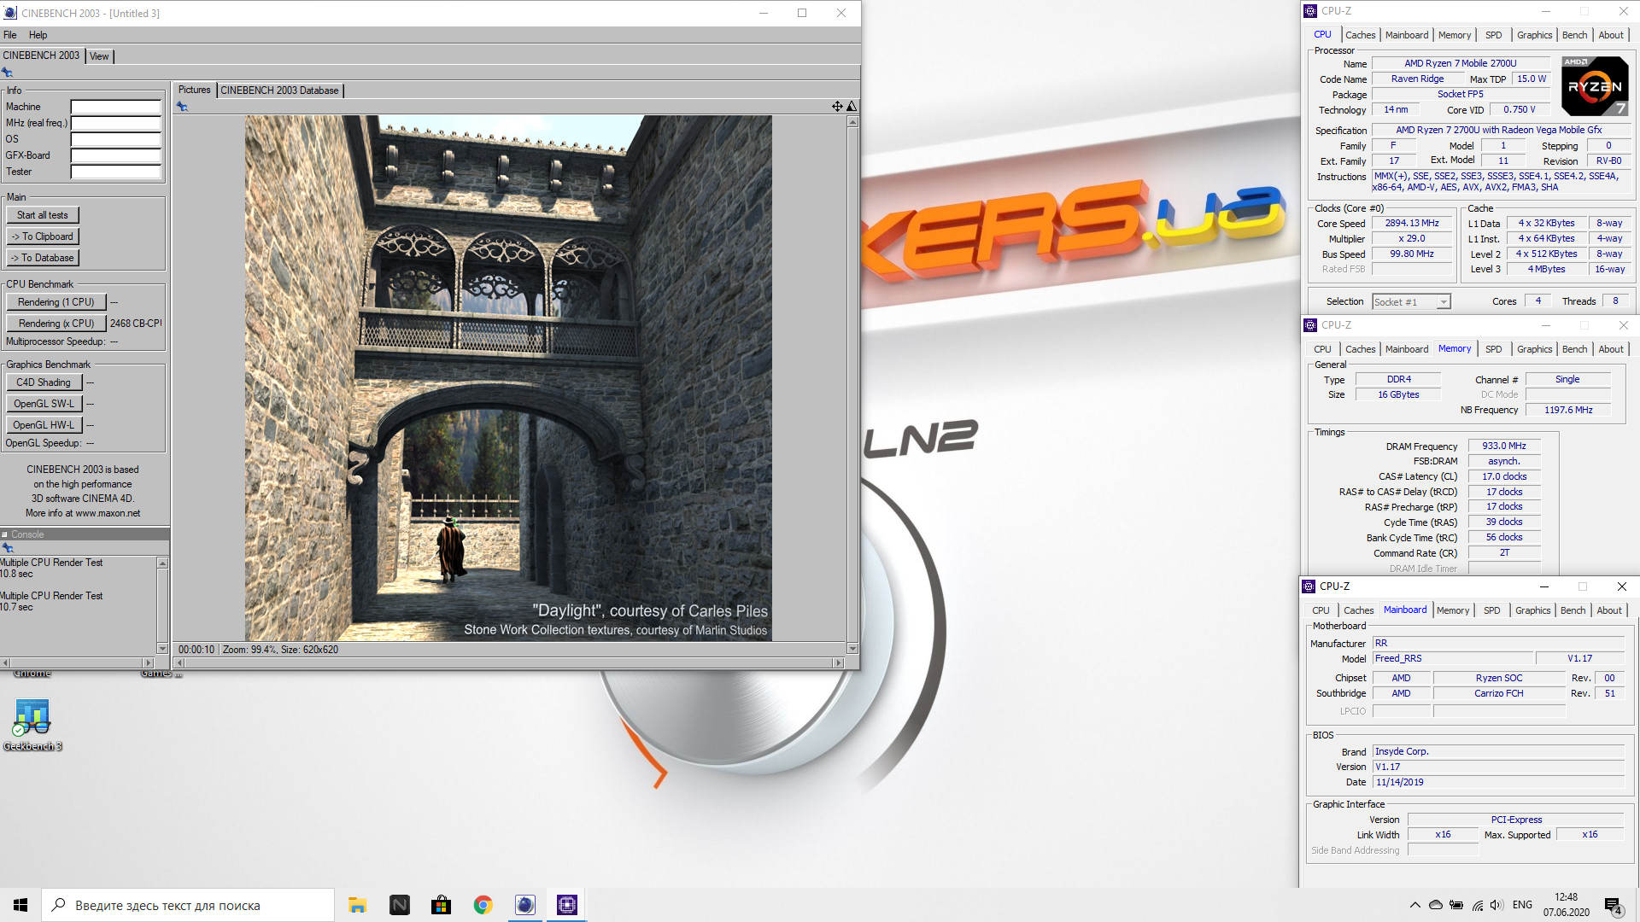The height and width of the screenshot is (922, 1640).
Task: Open the CINEBENCH 2003 Database tab
Action: point(279,90)
